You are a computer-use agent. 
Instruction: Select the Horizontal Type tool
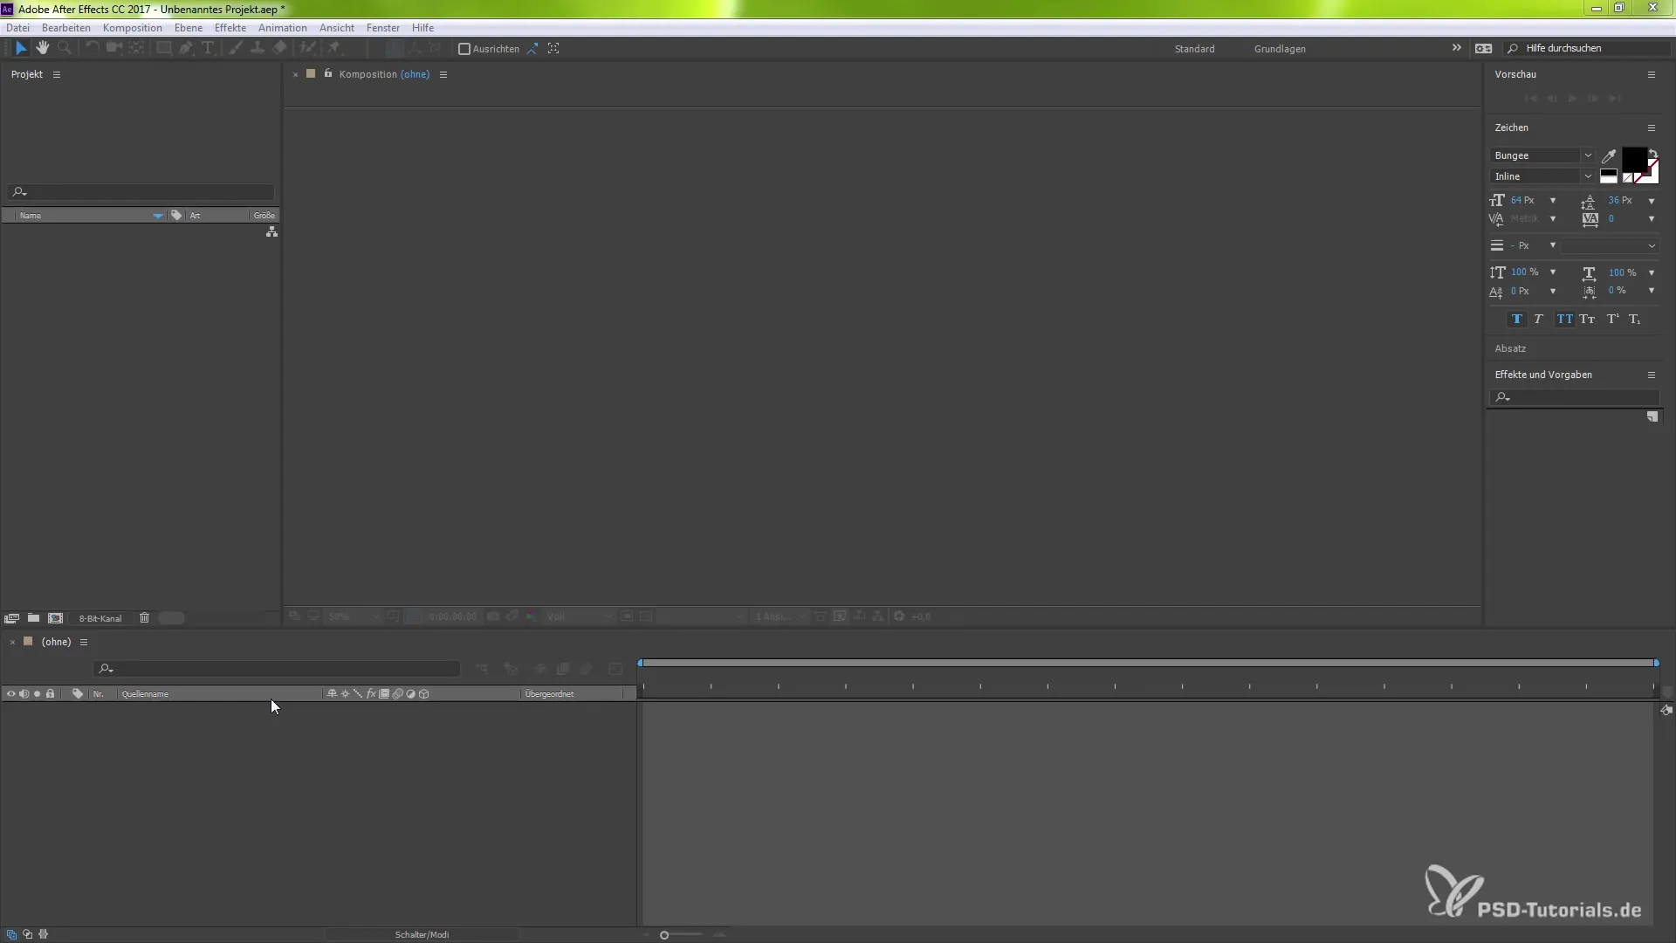[x=208, y=48]
